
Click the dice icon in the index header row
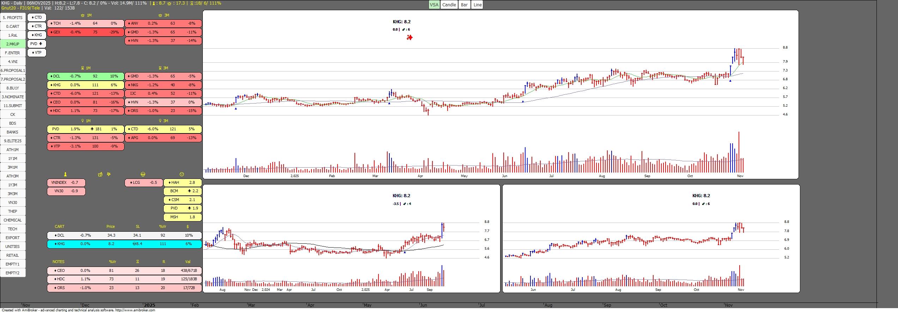coord(100,174)
